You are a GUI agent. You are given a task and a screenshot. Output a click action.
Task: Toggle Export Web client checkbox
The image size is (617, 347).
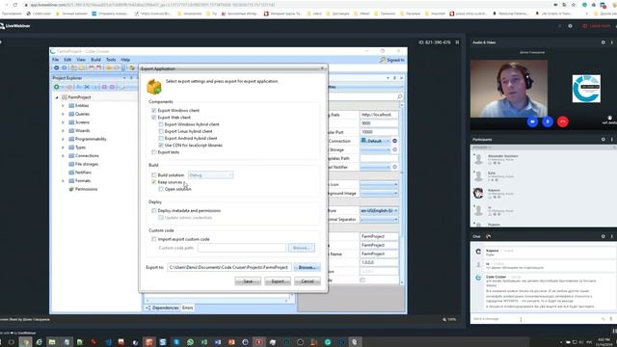pos(154,118)
